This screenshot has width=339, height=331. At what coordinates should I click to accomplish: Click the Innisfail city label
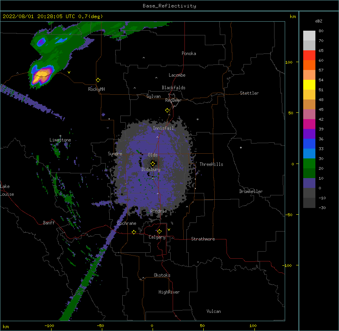point(163,128)
